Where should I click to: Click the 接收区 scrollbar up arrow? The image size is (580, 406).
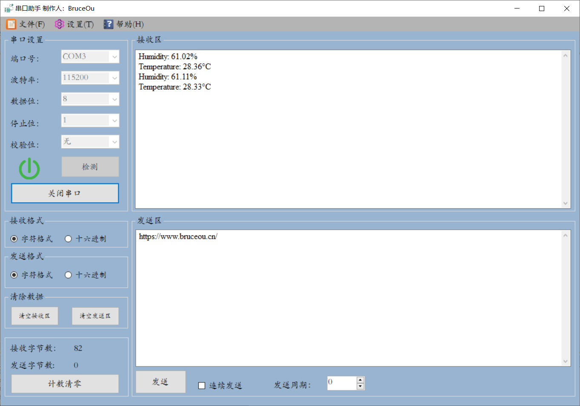[566, 55]
